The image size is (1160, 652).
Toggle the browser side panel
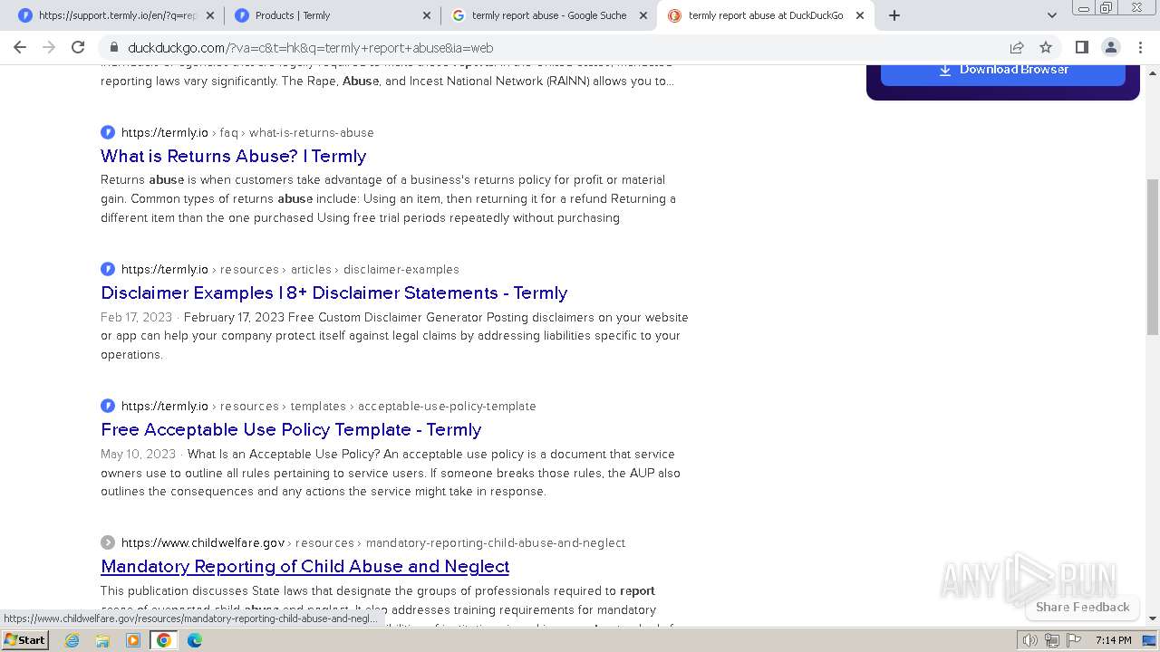1081,47
